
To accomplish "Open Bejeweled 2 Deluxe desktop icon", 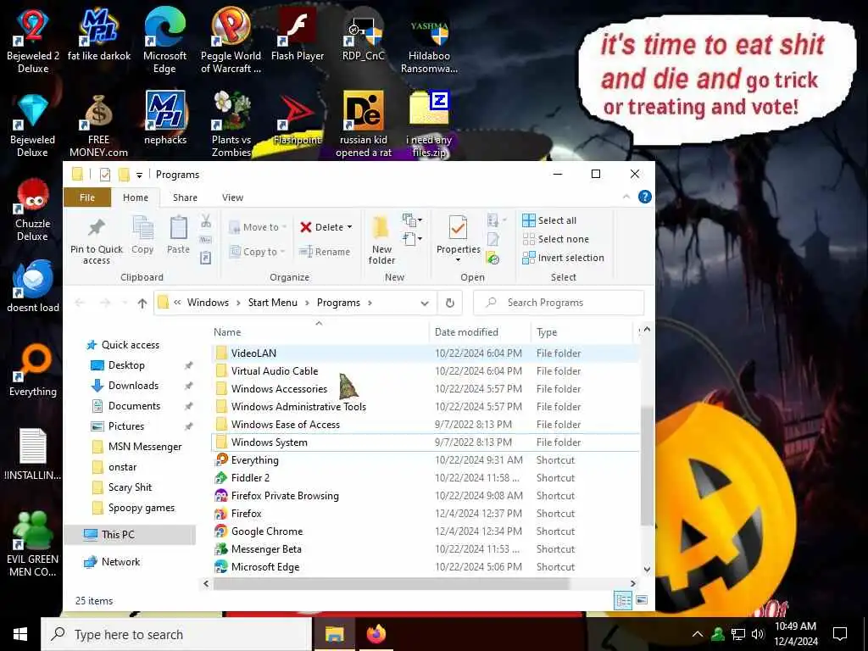I will coord(33,41).
